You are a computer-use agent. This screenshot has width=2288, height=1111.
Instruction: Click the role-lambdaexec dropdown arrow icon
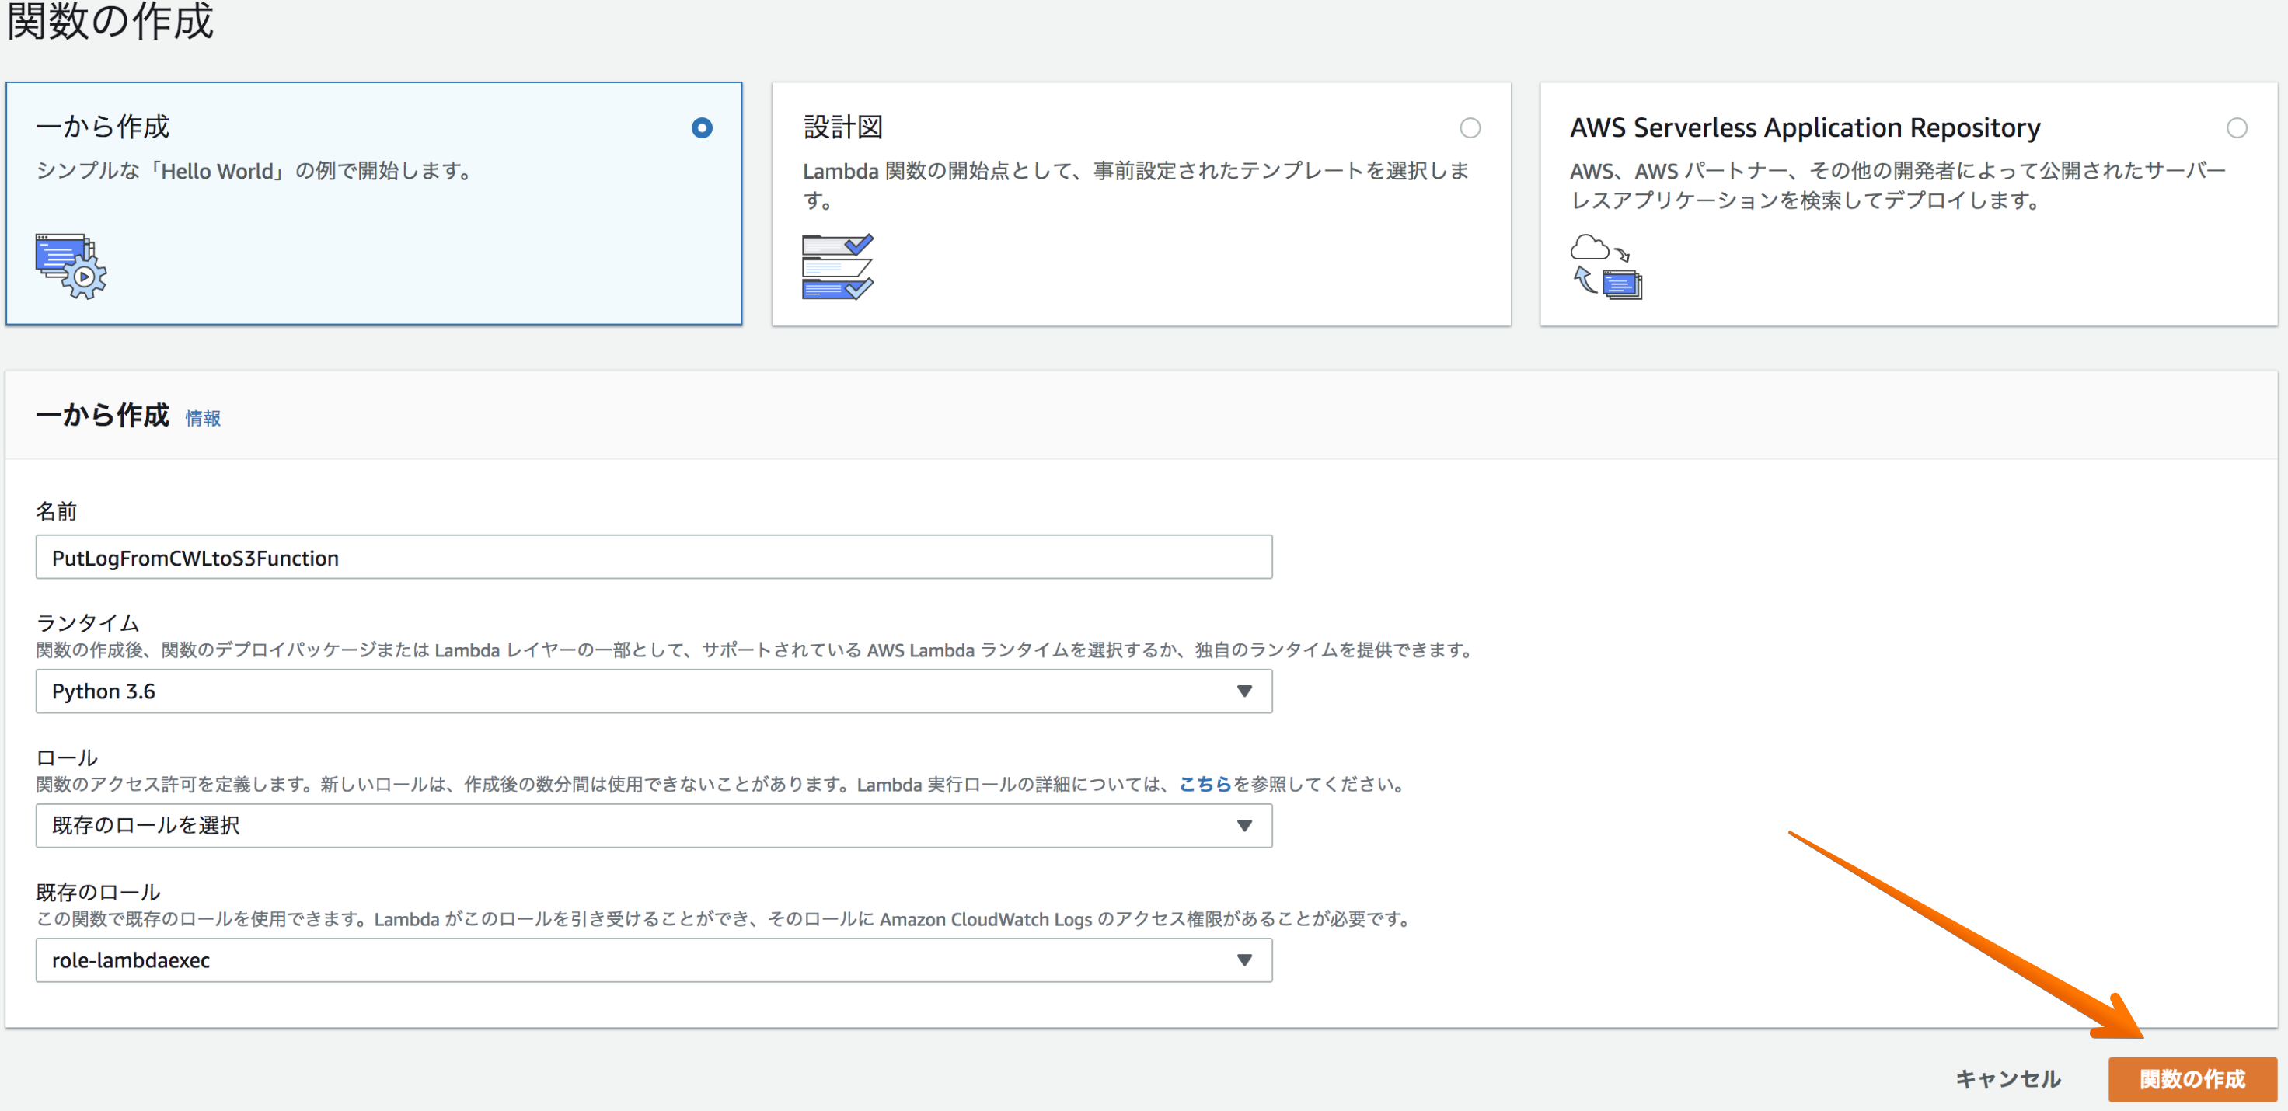[x=1244, y=960]
